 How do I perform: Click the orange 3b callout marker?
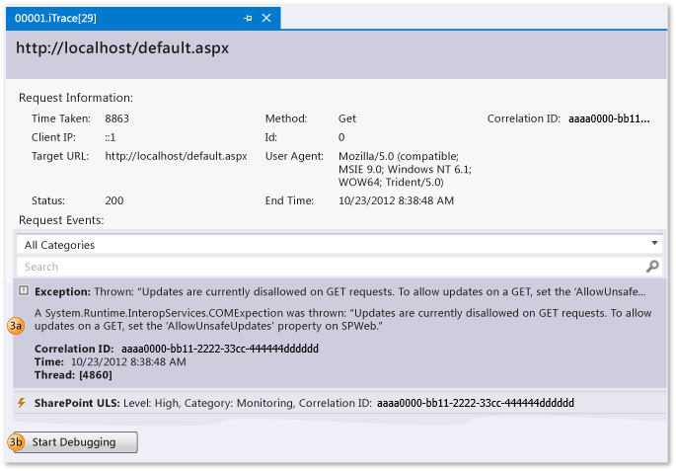tap(16, 442)
